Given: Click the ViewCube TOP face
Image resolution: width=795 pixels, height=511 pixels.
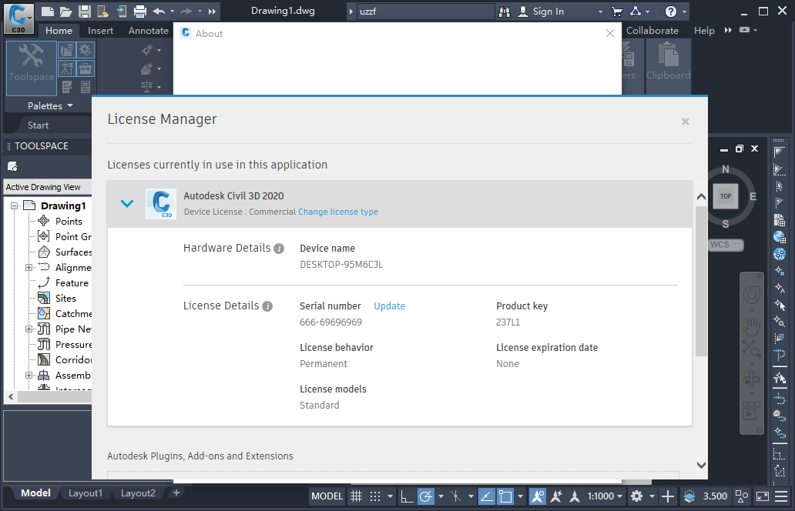Looking at the screenshot, I should pos(726,196).
